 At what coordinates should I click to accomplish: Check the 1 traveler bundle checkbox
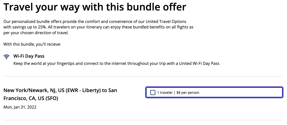(153, 93)
